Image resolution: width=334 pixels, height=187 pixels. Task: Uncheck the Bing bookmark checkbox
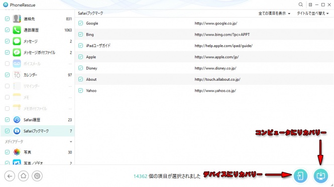[80, 34]
